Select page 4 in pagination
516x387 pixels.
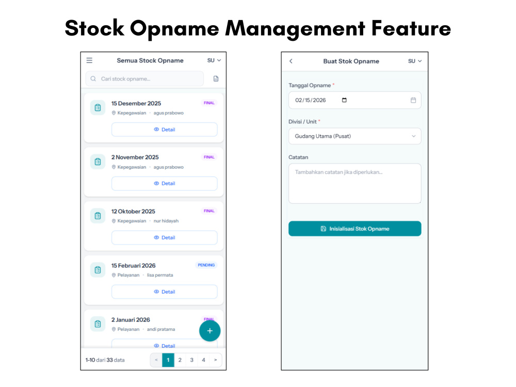click(x=204, y=360)
